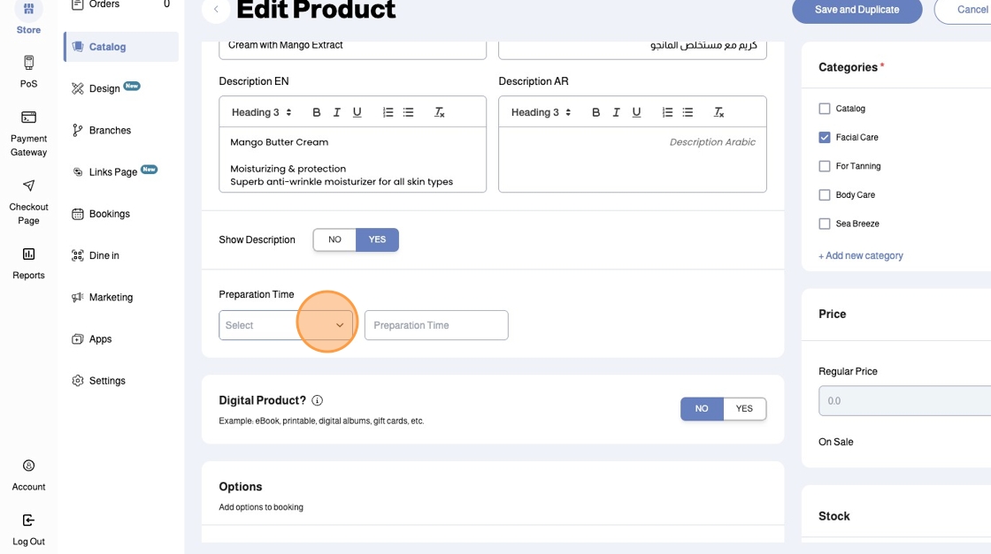Viewport: 991px width, 554px height.
Task: Open Marketing in the sidebar
Action: pos(111,298)
